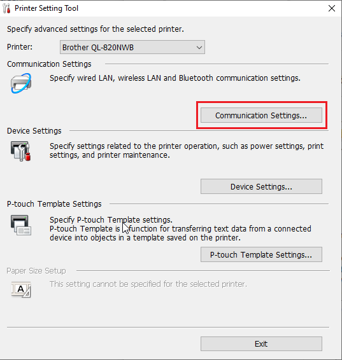Click the Device Settings section heading

coord(34,131)
